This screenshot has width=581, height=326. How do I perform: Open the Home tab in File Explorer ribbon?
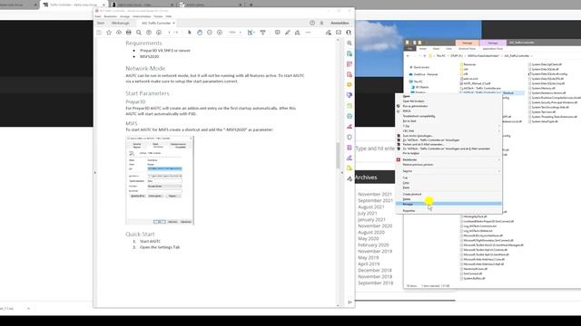[x=423, y=49]
